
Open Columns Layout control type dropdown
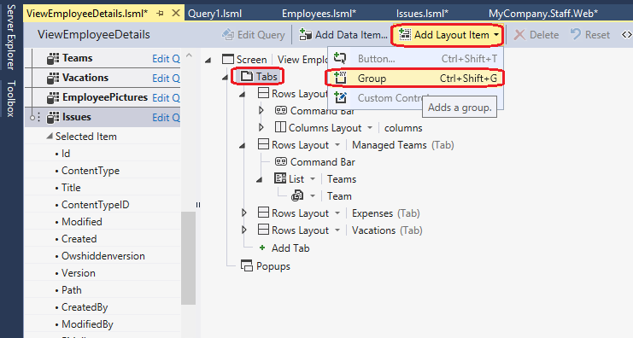coord(369,128)
